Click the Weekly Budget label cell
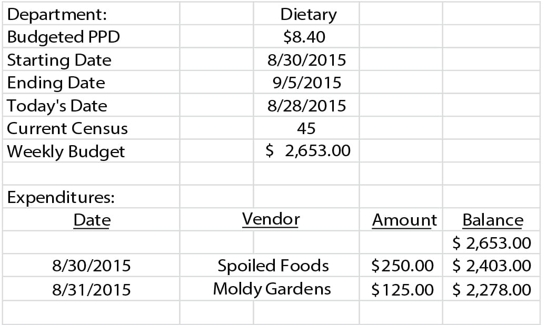Screen dimensions: 547x325 click(66, 151)
